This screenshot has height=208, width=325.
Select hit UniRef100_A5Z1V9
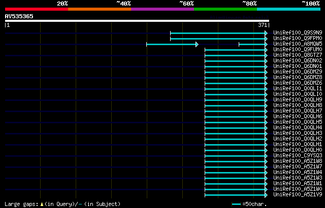[x=298, y=194]
